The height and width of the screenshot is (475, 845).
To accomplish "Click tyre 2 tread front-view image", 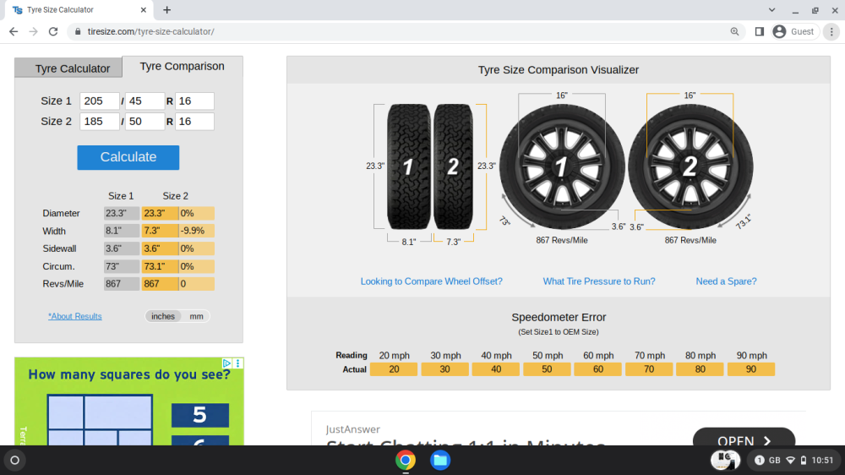I will point(453,167).
